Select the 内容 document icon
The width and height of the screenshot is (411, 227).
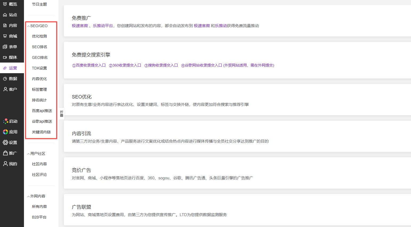(5, 26)
